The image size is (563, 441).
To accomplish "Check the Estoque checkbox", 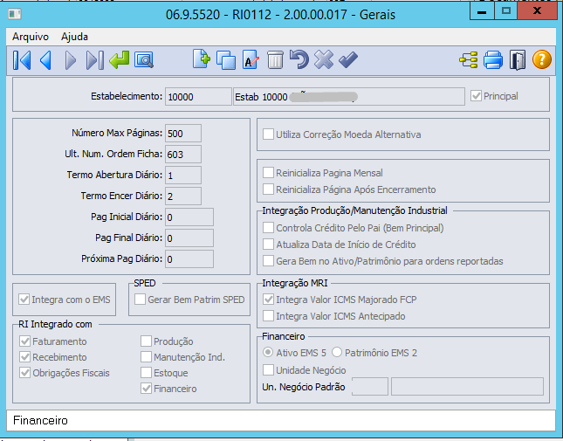I will click(x=146, y=372).
